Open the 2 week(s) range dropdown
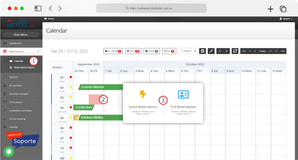This screenshot has height=160, width=298. [x=188, y=51]
